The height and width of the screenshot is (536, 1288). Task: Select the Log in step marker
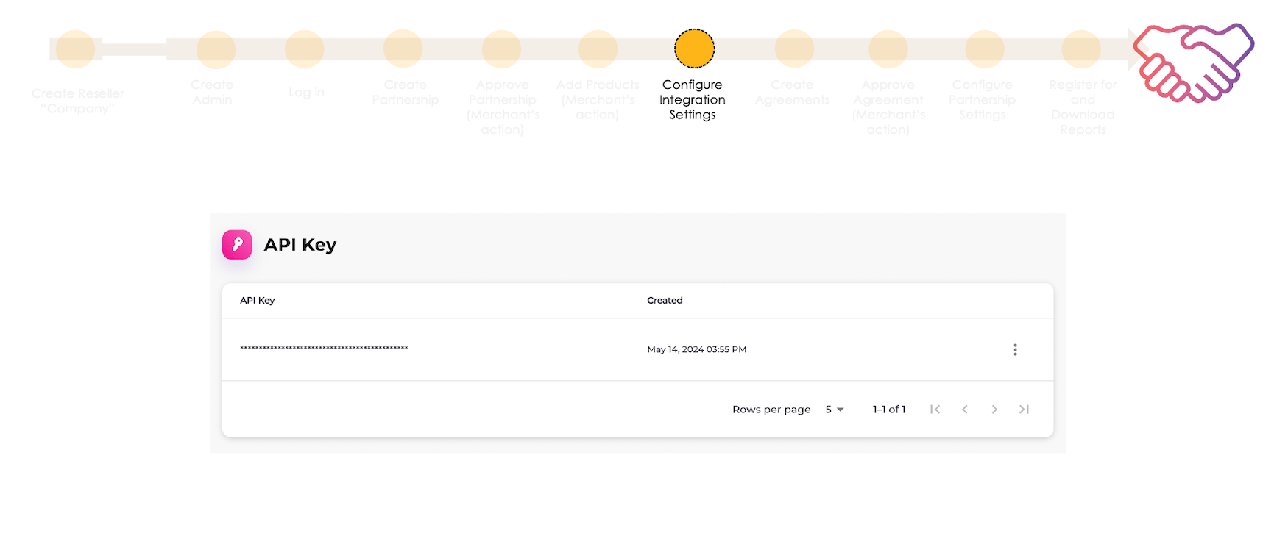click(x=305, y=49)
